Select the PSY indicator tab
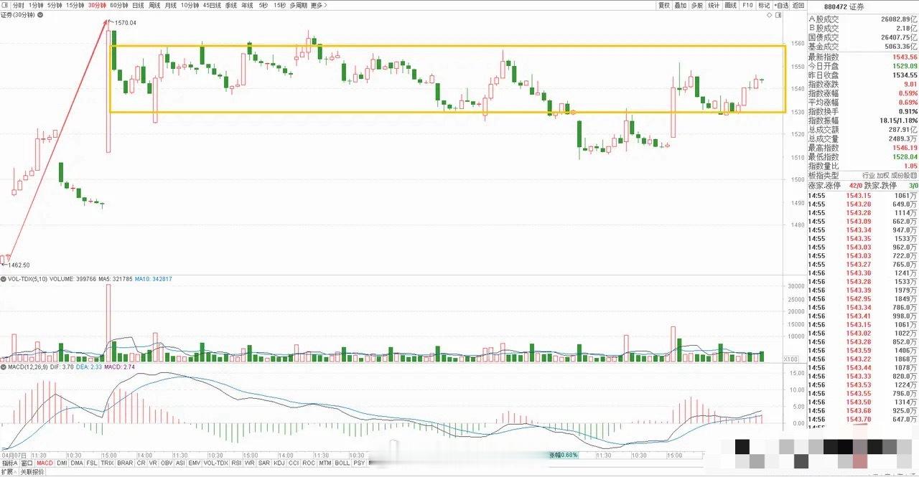Screen dimensions: 919x477 click(x=359, y=463)
